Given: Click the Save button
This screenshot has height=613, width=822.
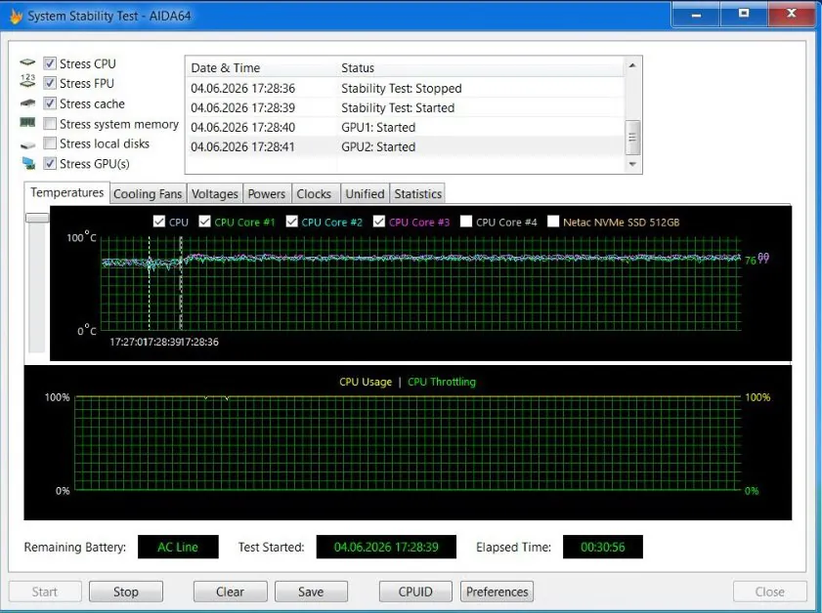Looking at the screenshot, I should pyautogui.click(x=311, y=592).
